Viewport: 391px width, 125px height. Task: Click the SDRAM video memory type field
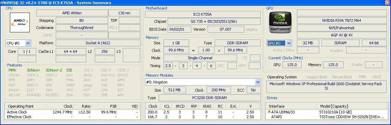click(340, 43)
